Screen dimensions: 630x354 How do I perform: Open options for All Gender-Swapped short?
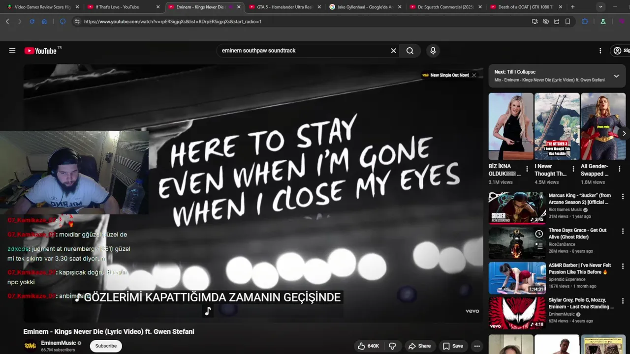click(619, 169)
